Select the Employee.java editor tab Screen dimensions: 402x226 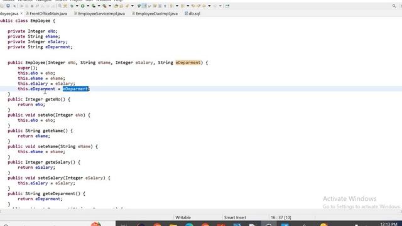9,14
